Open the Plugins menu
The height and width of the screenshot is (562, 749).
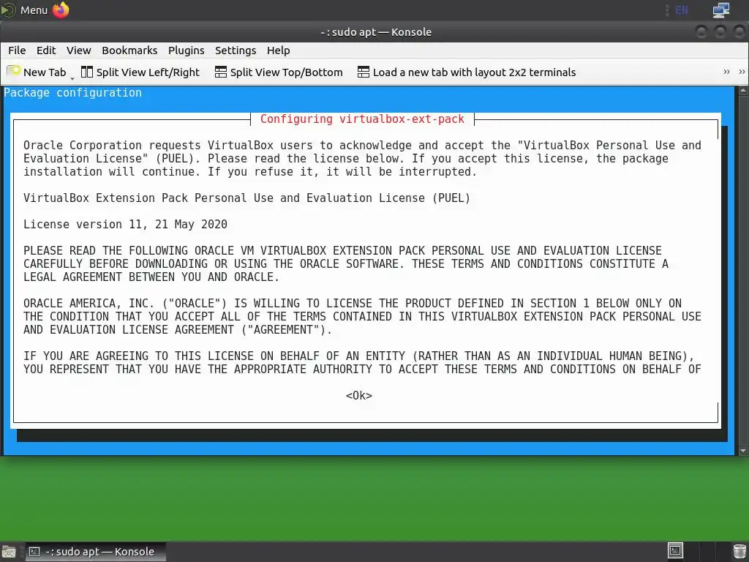click(x=187, y=50)
